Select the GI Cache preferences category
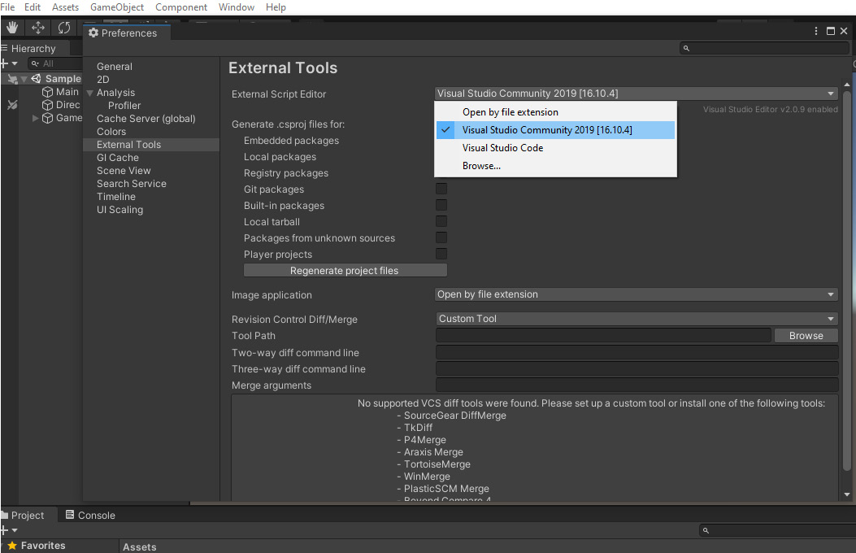Screen dimensions: 856x553 click(118, 158)
